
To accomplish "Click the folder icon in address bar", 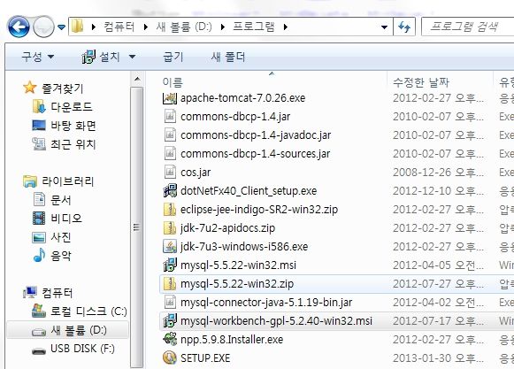I will [x=77, y=27].
